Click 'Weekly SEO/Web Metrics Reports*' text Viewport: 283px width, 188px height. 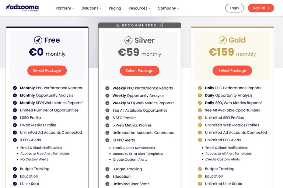(143, 103)
